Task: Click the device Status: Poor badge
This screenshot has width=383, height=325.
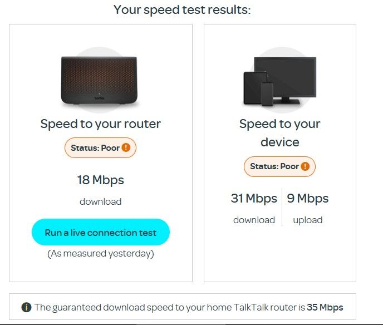Action: click(x=279, y=166)
